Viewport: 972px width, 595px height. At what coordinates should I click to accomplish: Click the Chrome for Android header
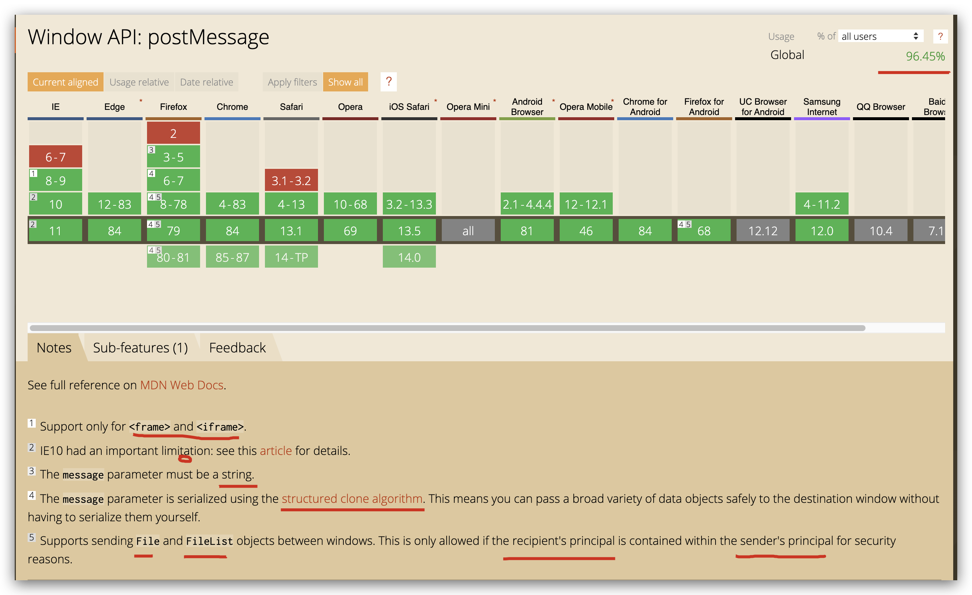[x=645, y=107]
